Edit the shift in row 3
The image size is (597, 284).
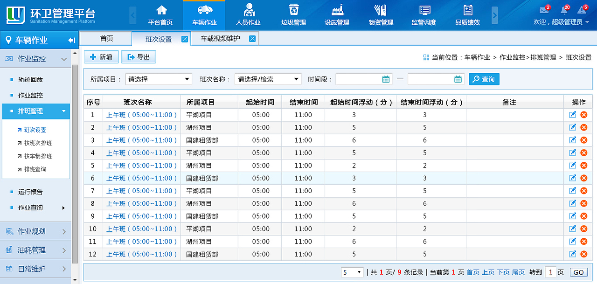point(573,140)
